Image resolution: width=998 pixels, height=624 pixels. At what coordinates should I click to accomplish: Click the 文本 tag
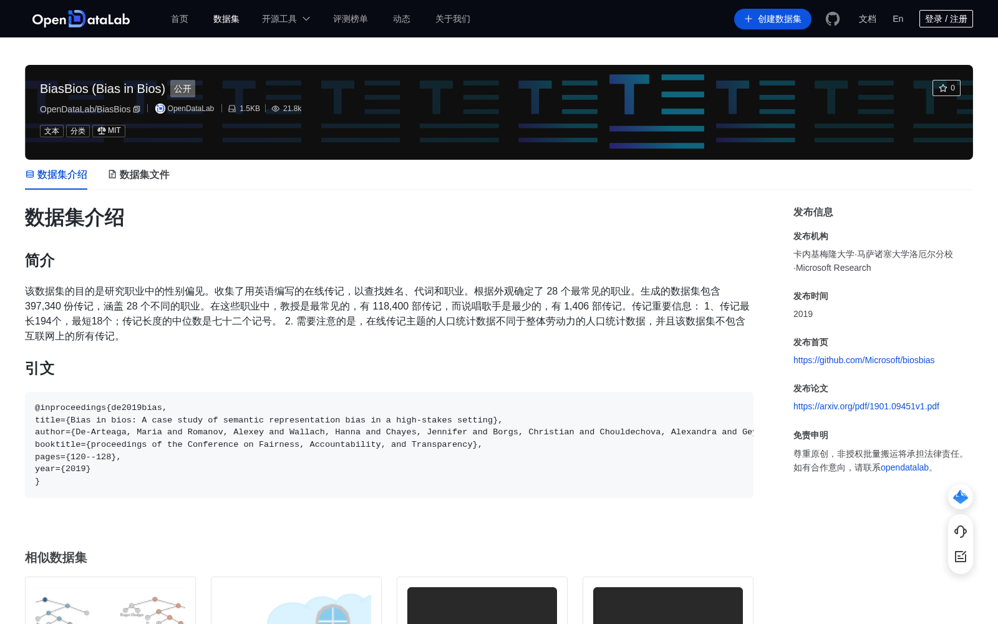click(x=52, y=131)
